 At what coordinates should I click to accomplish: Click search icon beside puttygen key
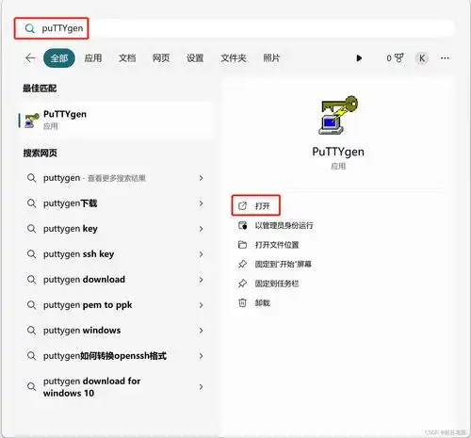(x=31, y=229)
